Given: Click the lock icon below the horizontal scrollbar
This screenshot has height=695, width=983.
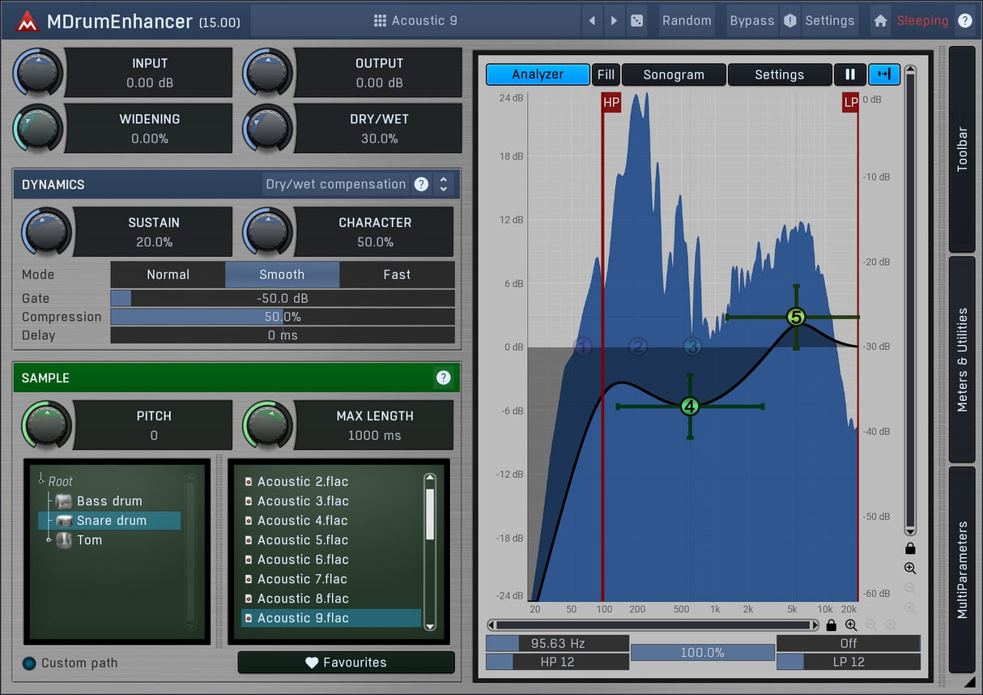Looking at the screenshot, I should pyautogui.click(x=831, y=625).
